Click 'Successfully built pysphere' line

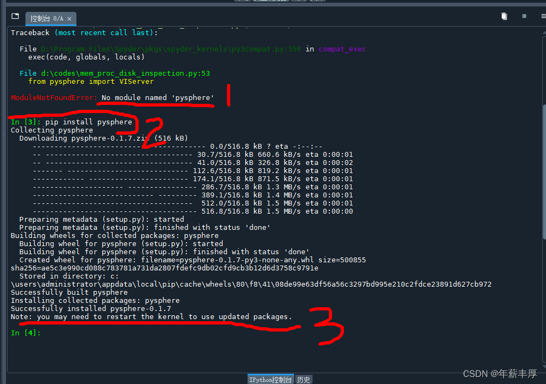69,292
